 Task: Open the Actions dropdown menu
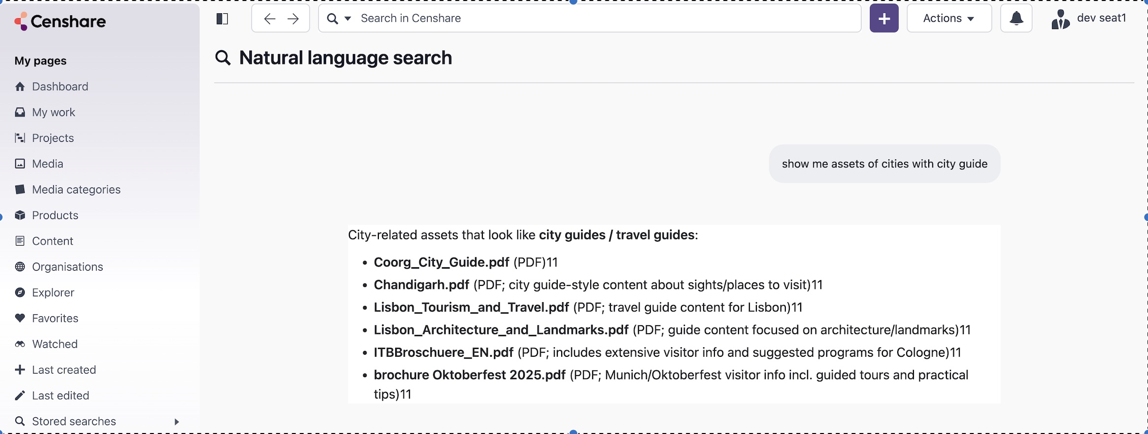click(x=948, y=19)
